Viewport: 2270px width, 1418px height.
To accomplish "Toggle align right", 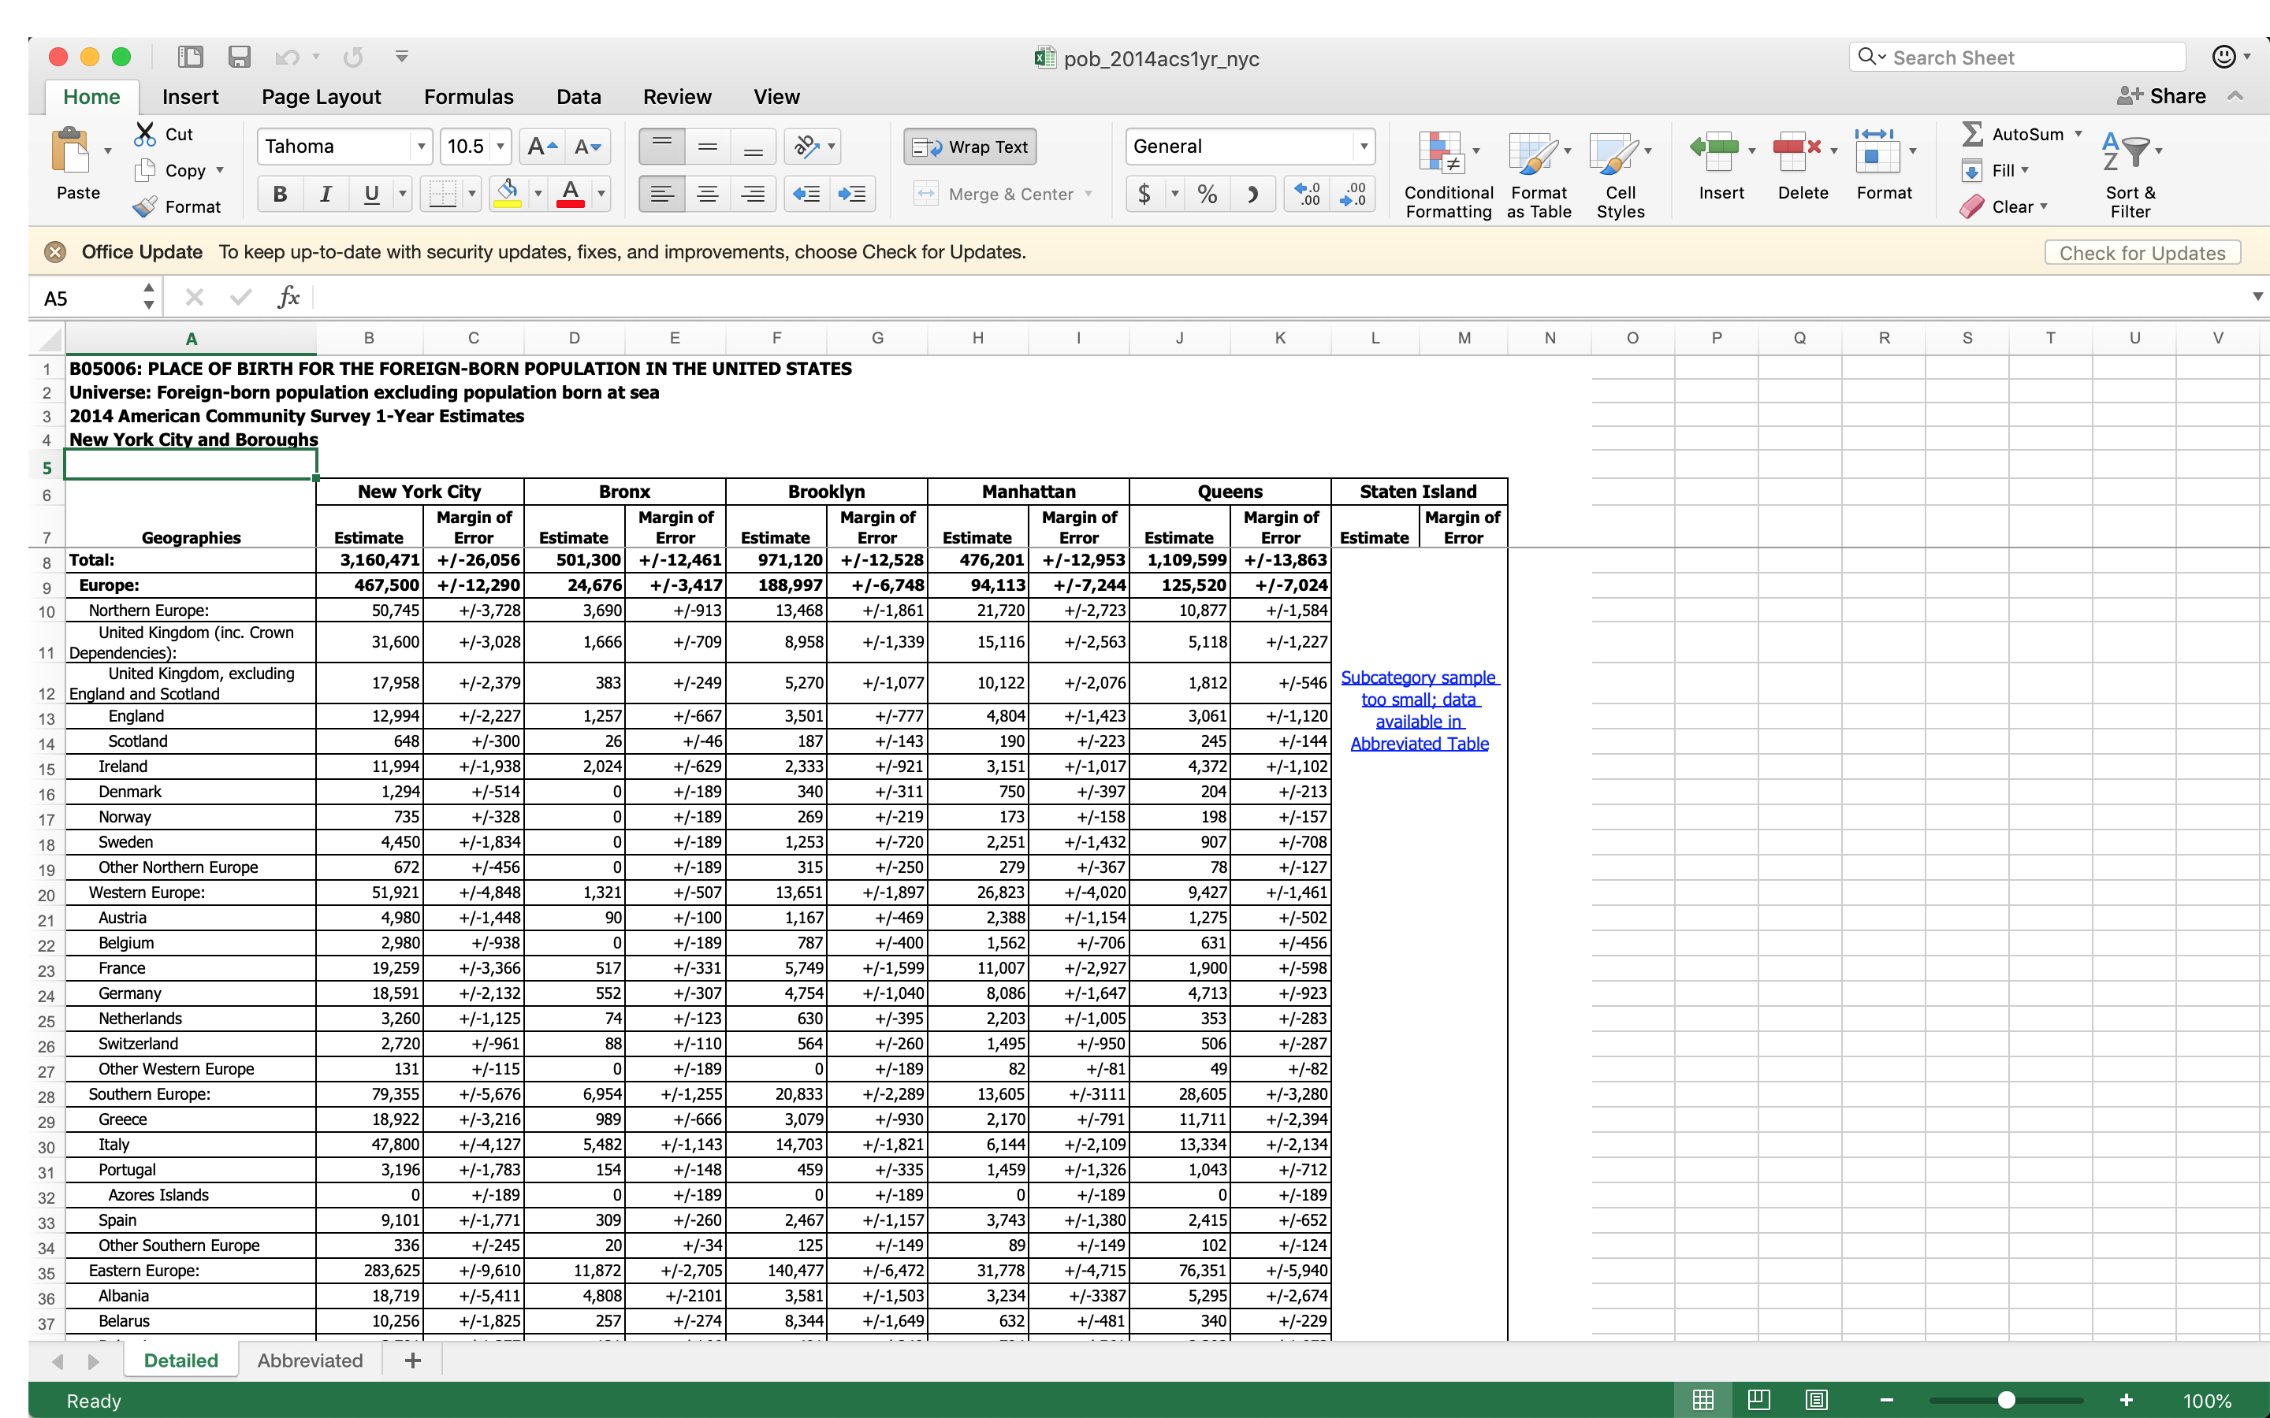I will pyautogui.click(x=752, y=194).
